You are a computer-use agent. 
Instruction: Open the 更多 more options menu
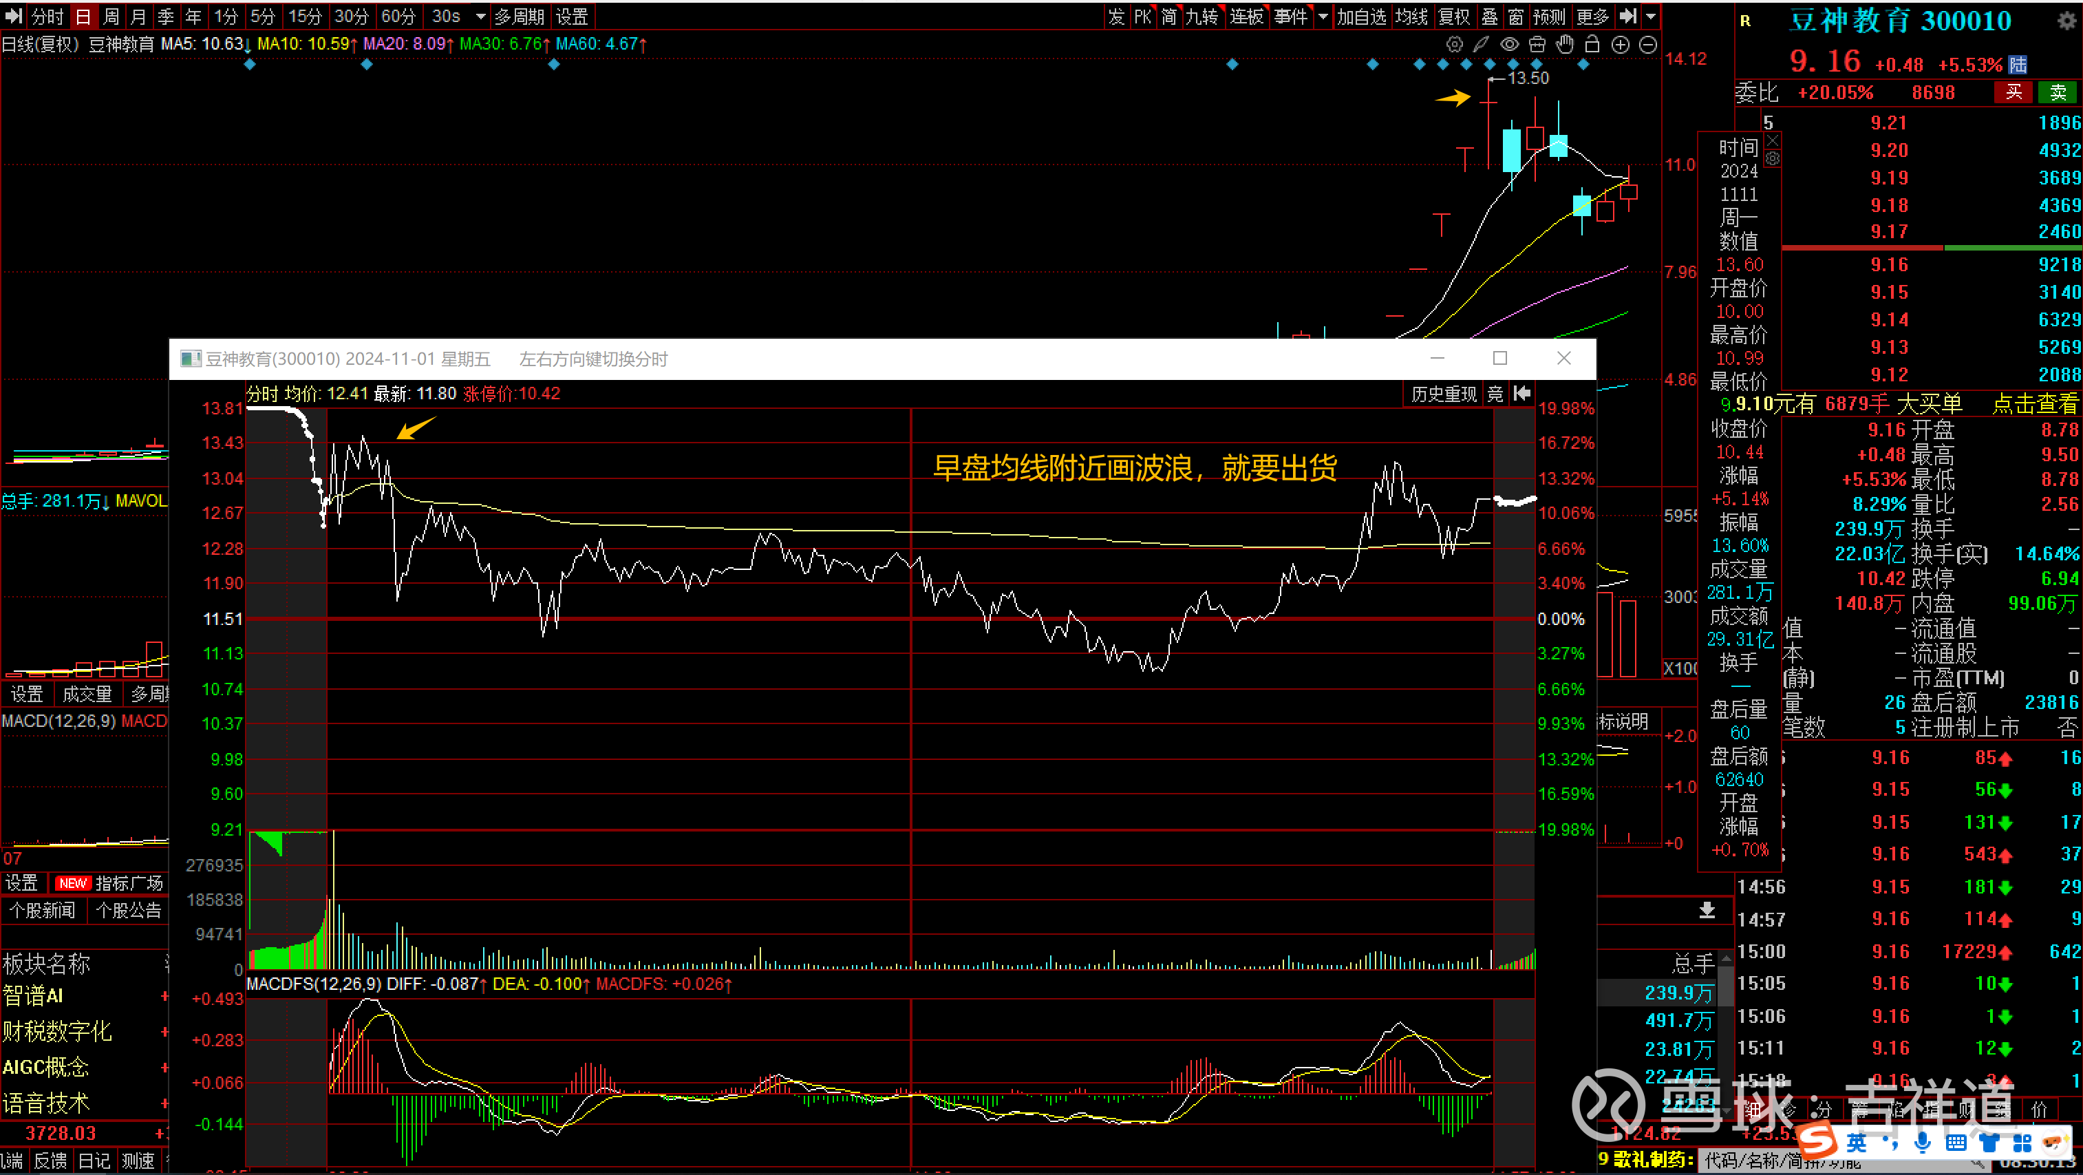coord(1593,15)
